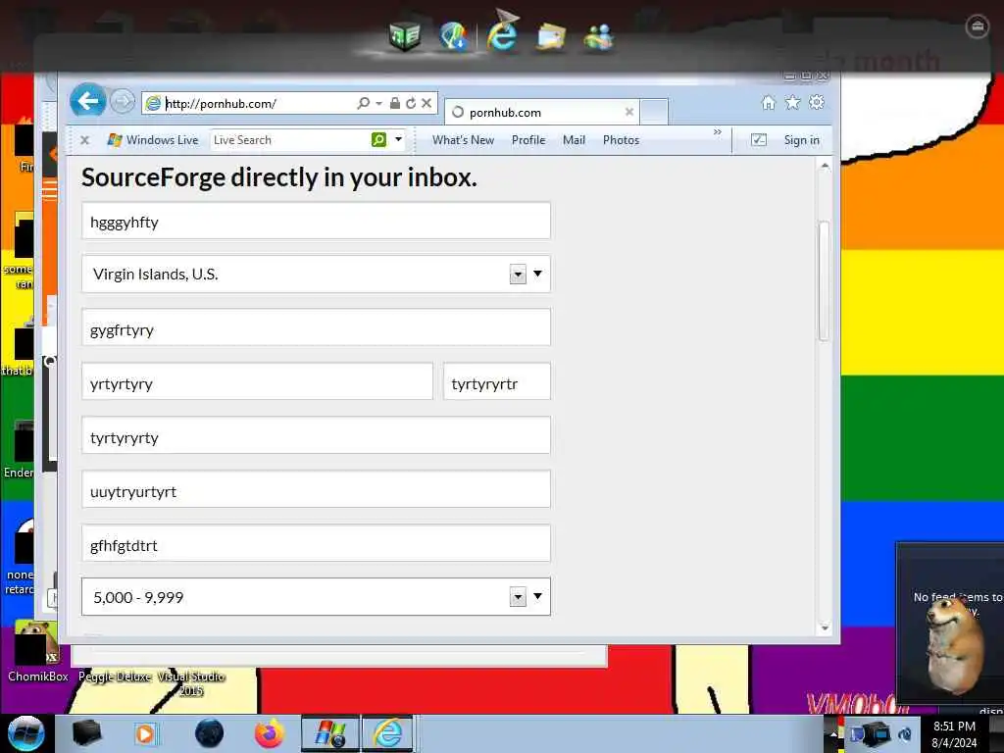Refresh the page with the reload icon

click(x=411, y=103)
